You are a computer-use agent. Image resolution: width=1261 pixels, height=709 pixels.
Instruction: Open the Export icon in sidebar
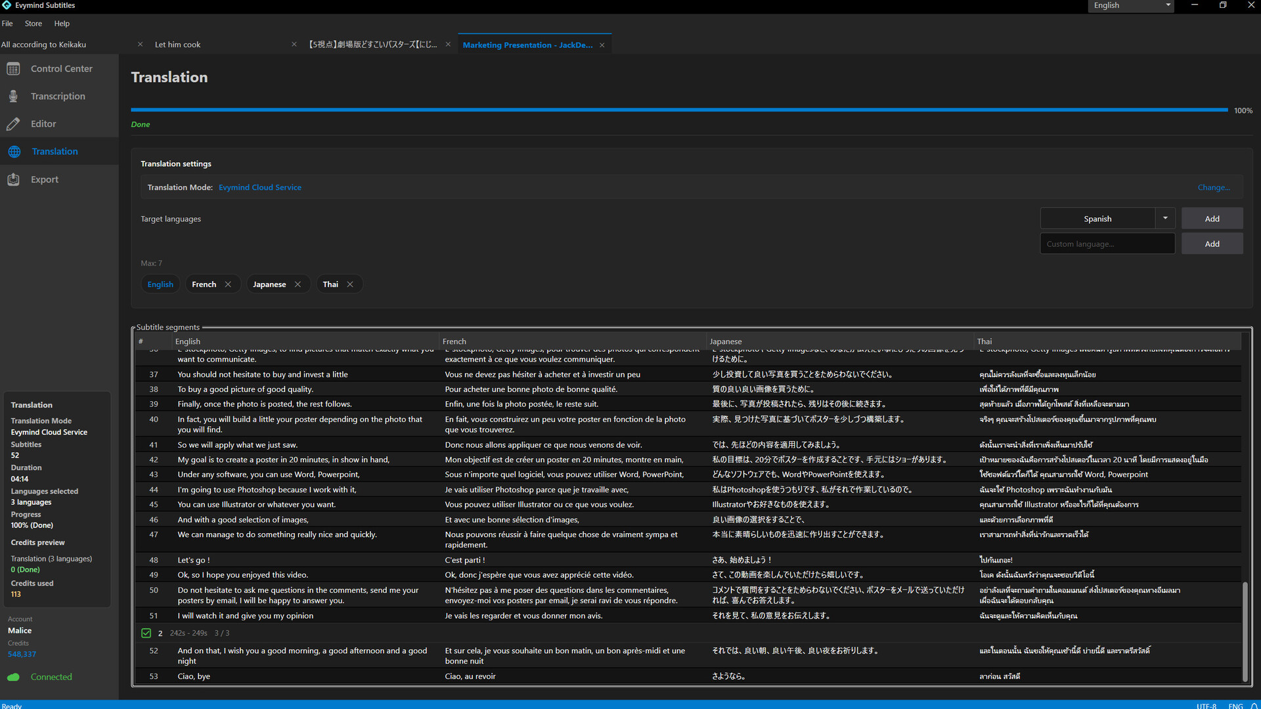(x=13, y=179)
